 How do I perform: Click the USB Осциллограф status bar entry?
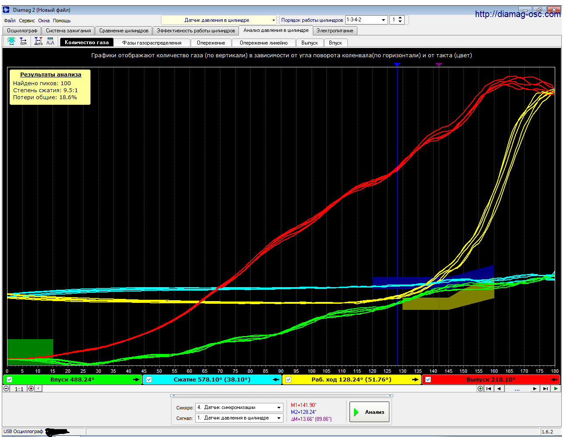23,432
